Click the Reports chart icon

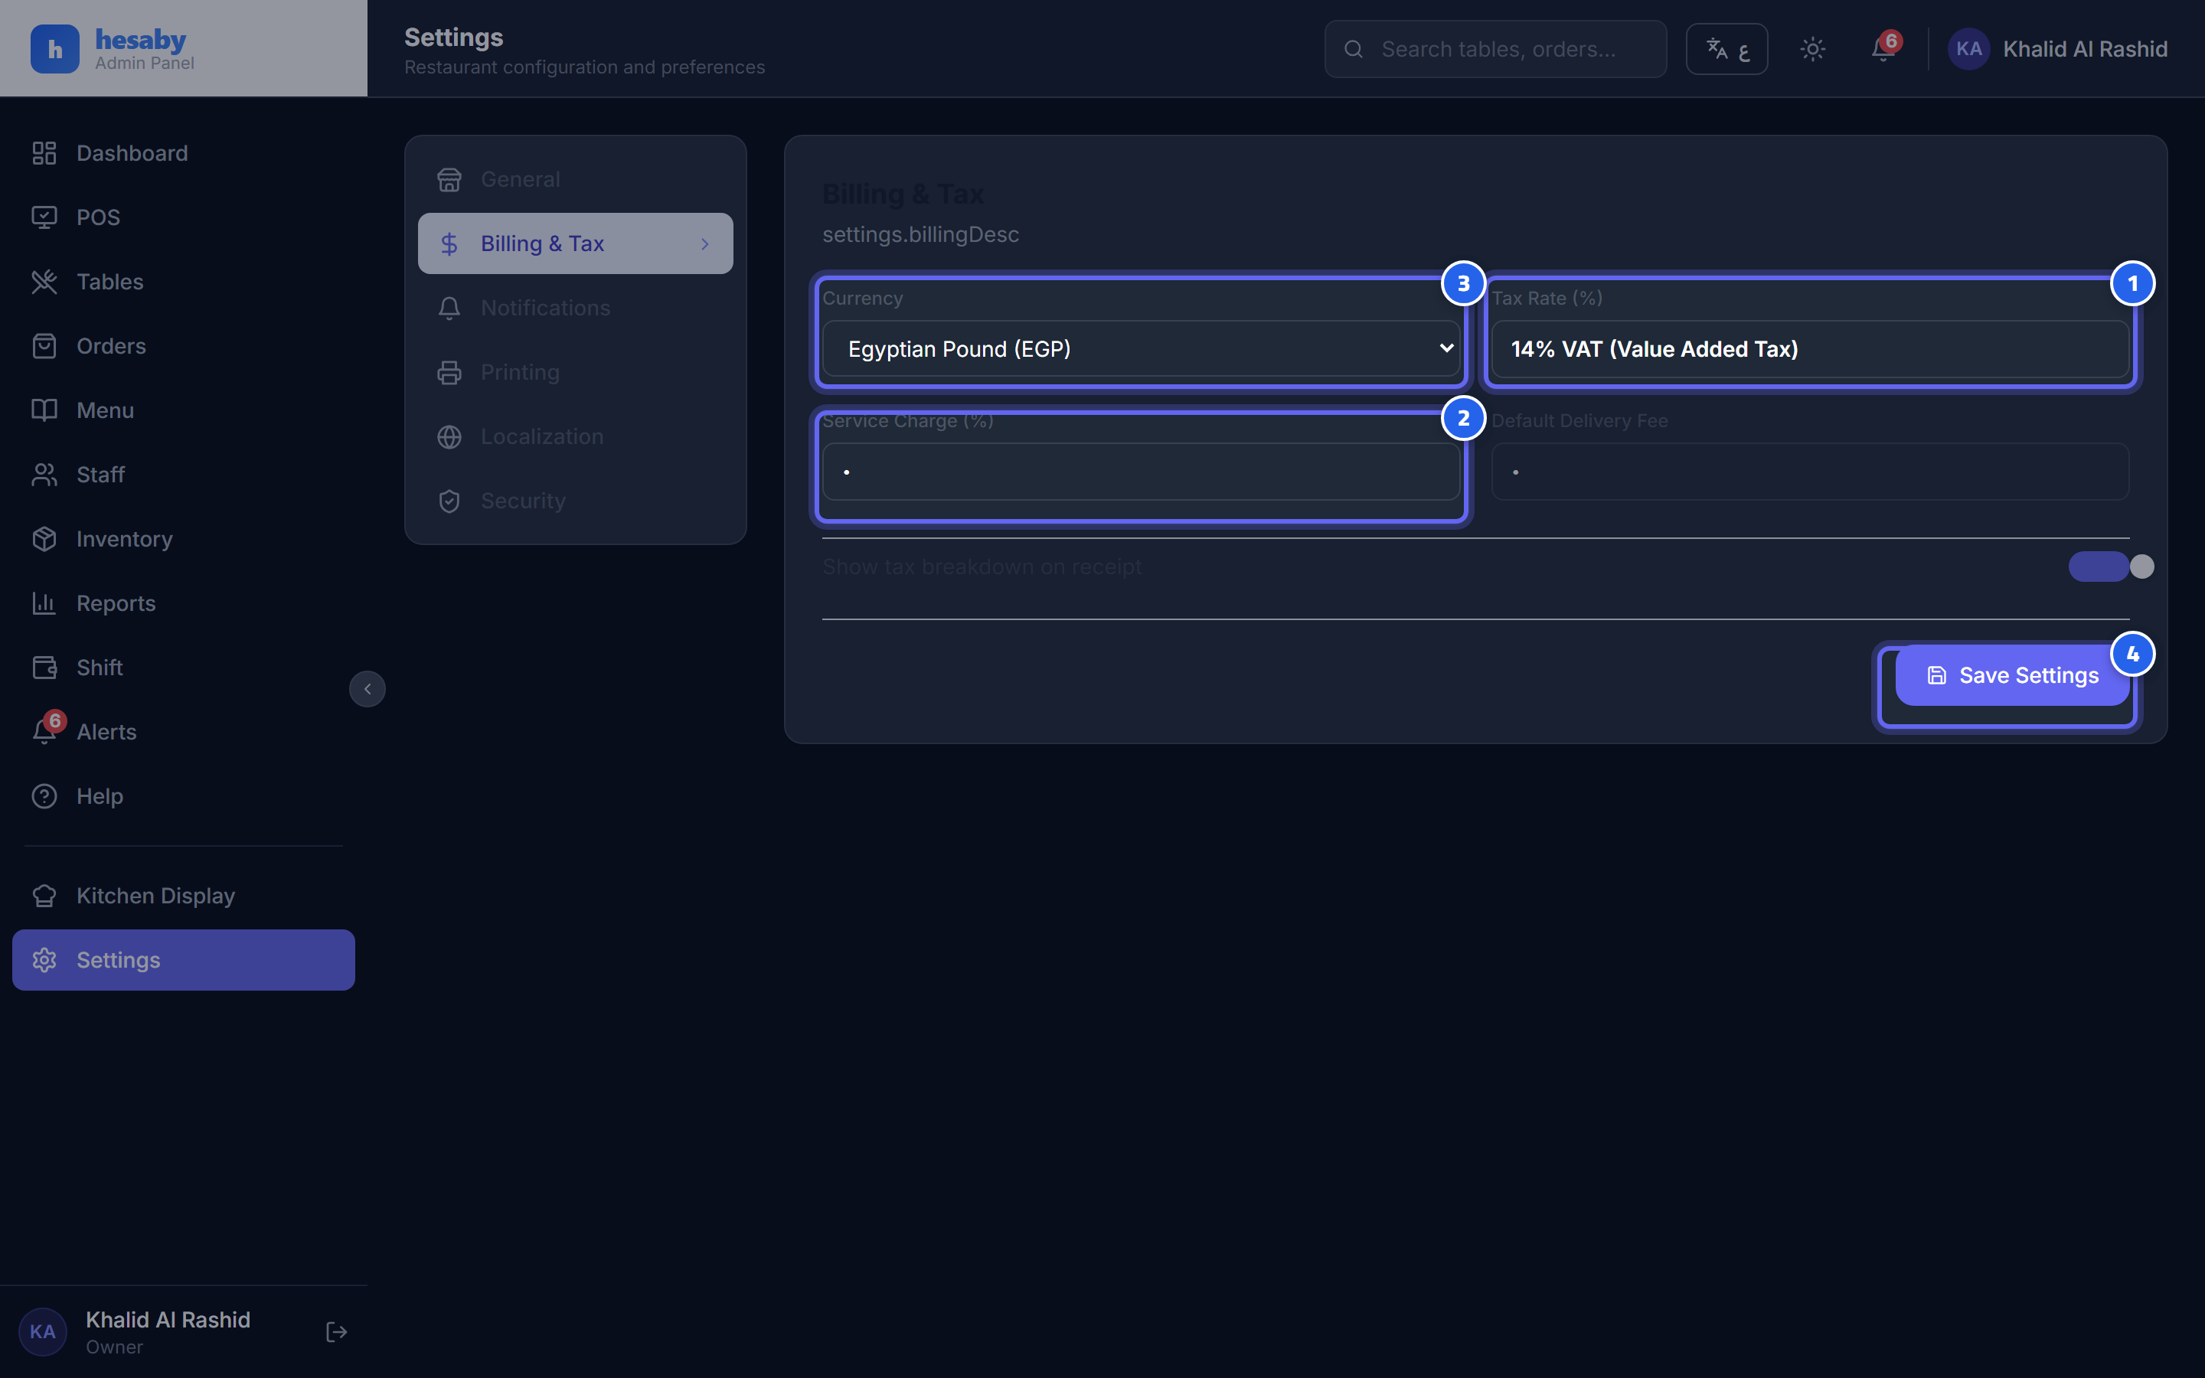coord(44,603)
